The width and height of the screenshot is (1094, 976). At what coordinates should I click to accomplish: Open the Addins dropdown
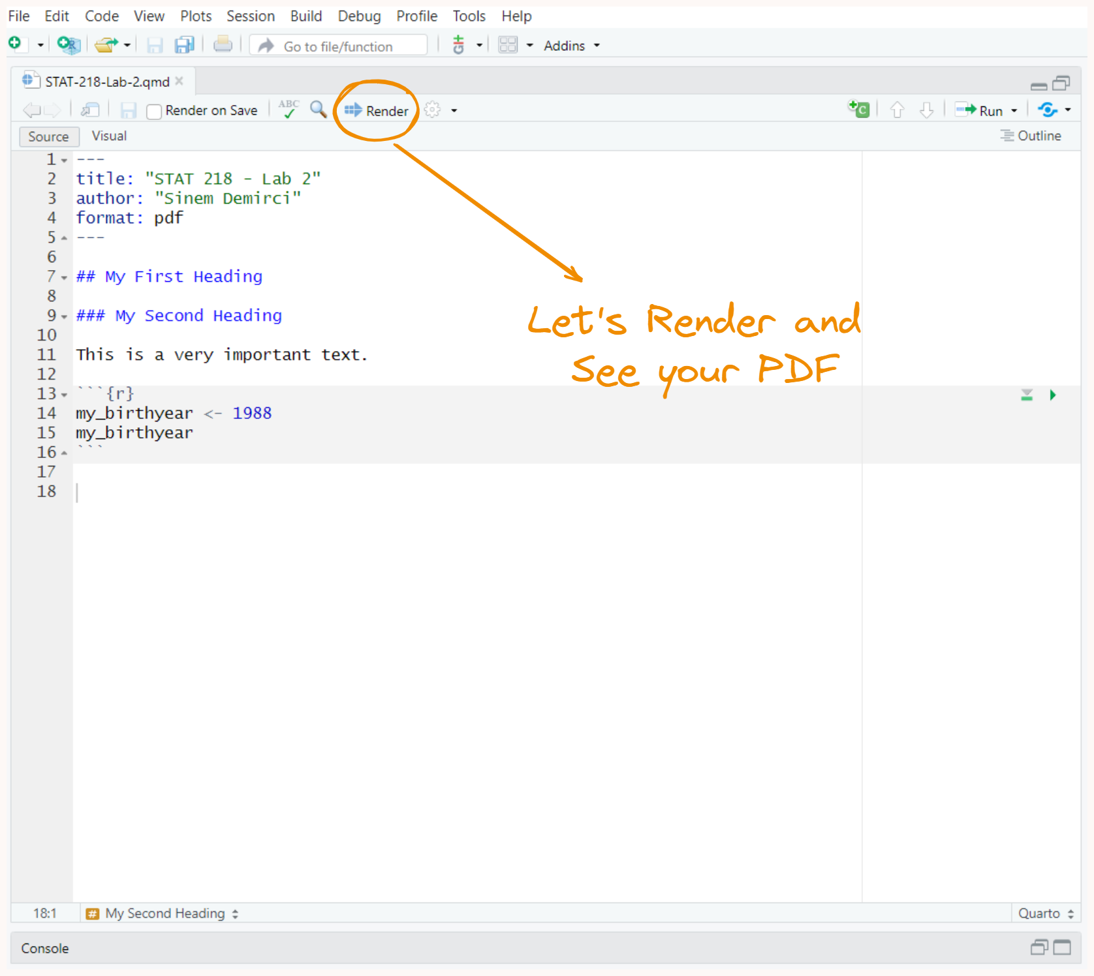(x=571, y=46)
